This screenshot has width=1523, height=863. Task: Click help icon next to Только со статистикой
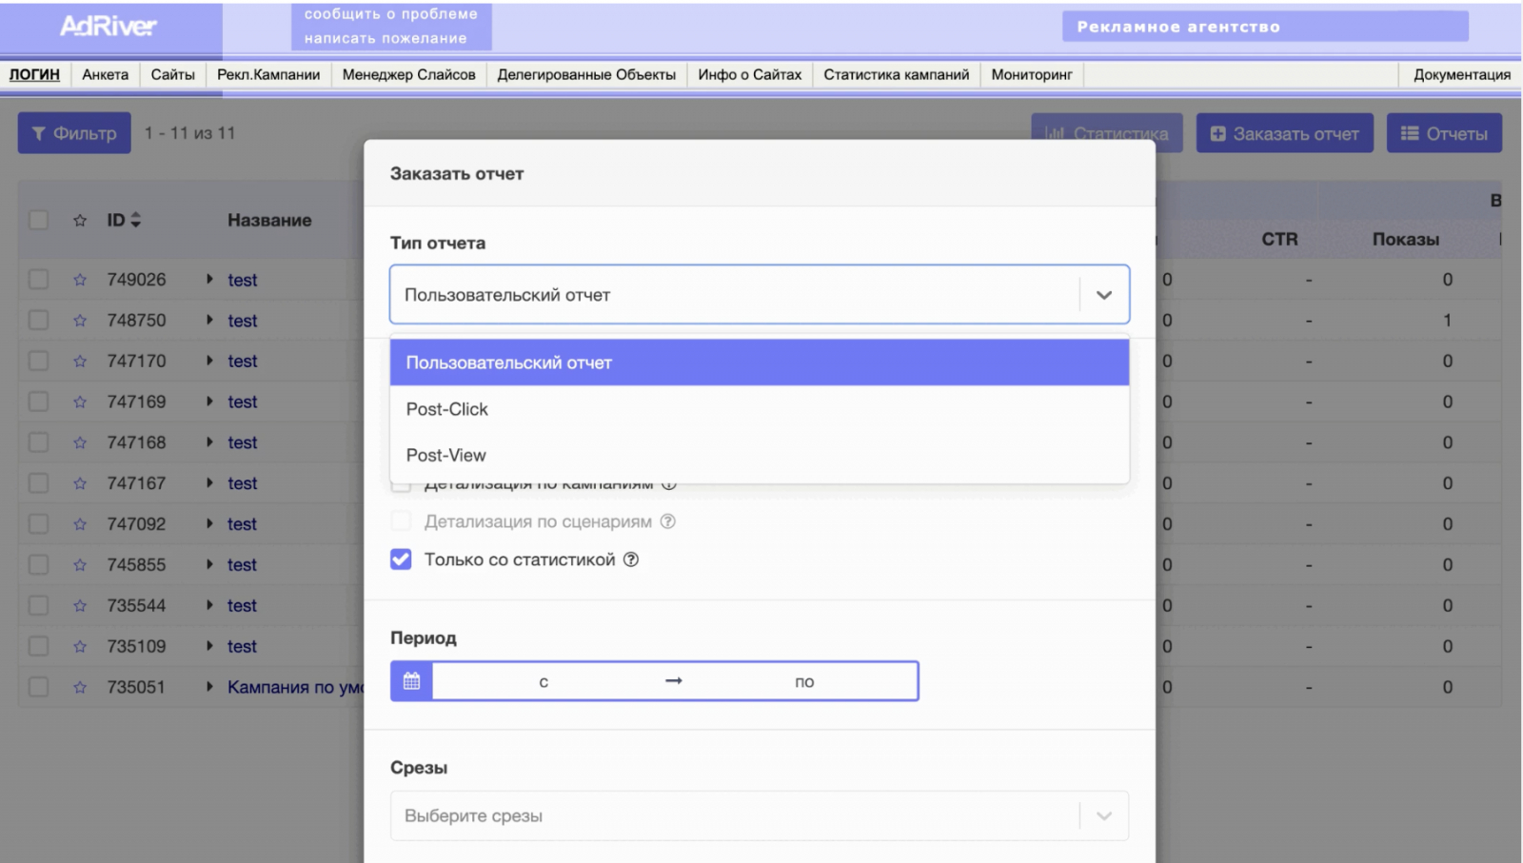631,559
